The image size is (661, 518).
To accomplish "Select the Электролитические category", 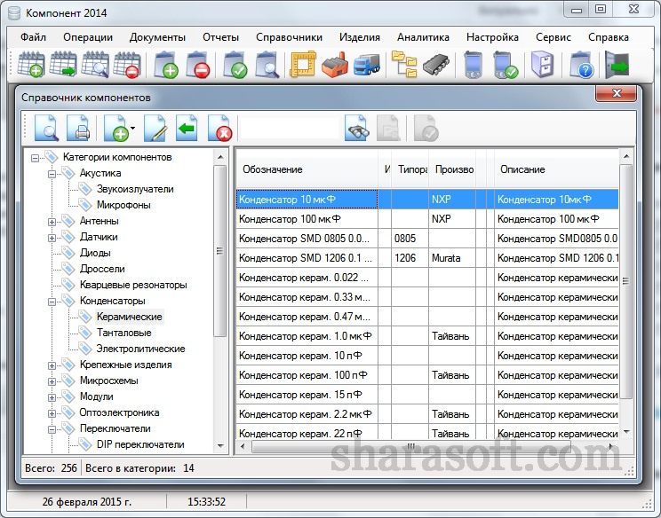I will click(x=140, y=349).
